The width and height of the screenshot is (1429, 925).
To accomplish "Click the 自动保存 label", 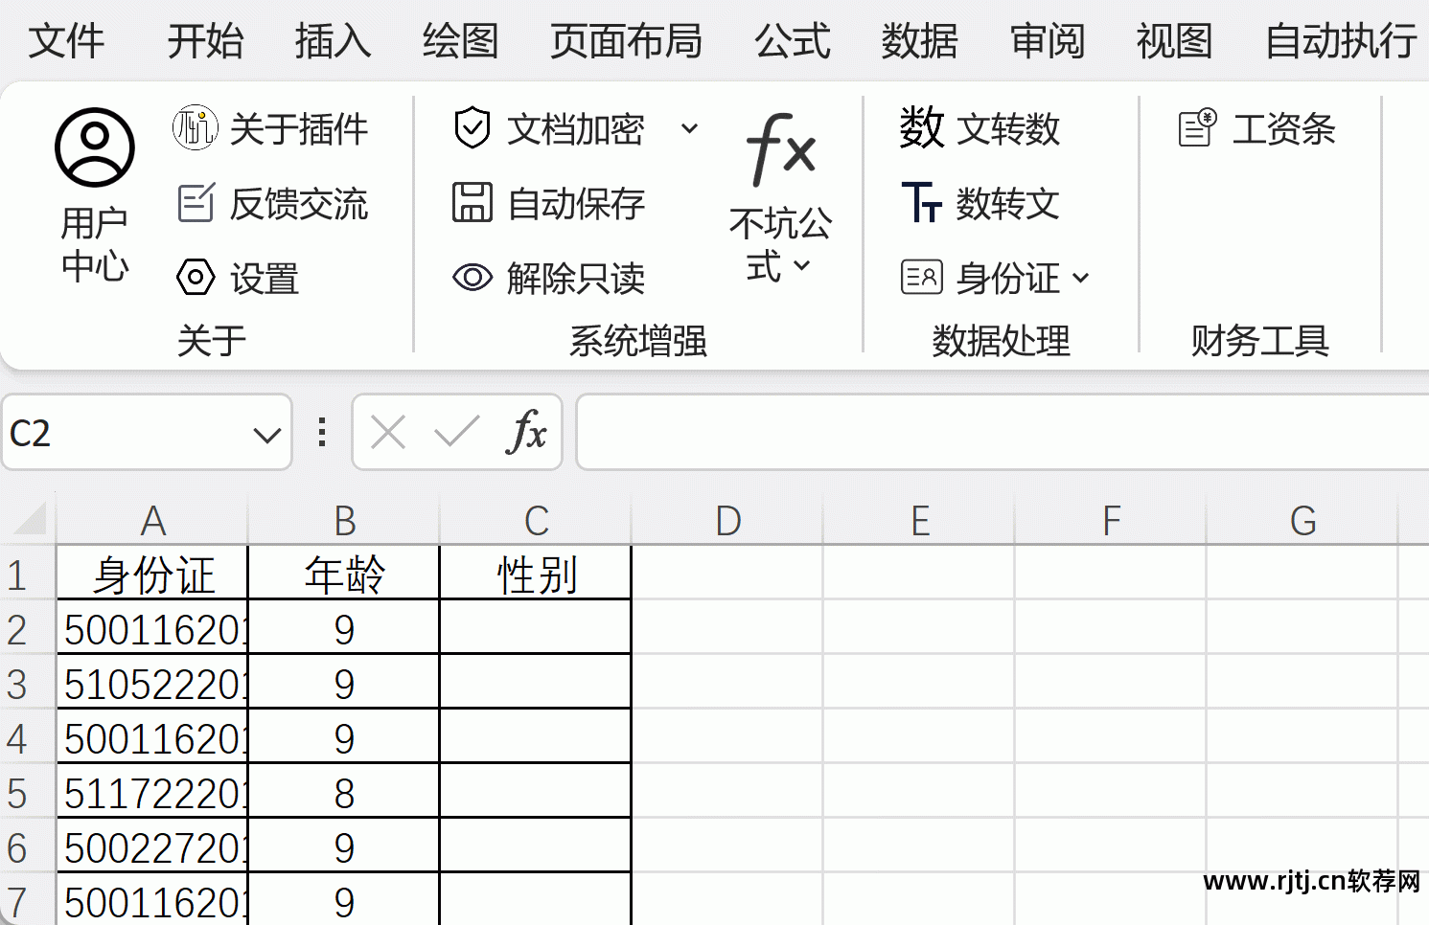I will coord(576,203).
